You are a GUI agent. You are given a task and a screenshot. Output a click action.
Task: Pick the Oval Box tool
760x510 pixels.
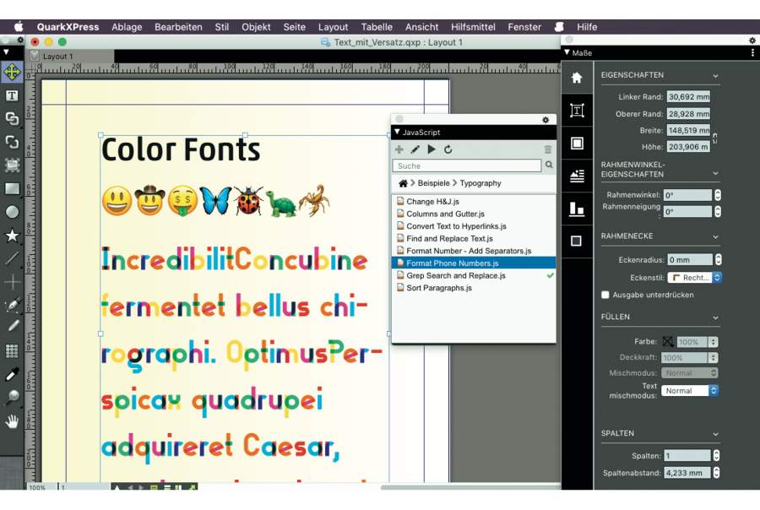click(x=12, y=212)
